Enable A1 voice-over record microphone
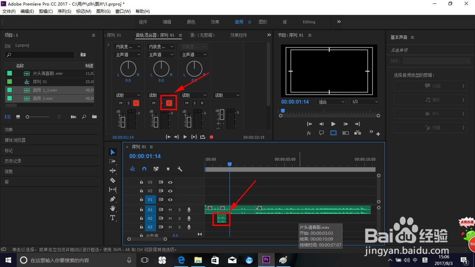This screenshot has width=475, height=267. pos(189,210)
